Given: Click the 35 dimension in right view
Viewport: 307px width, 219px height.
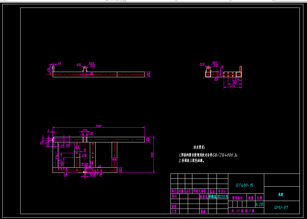Looking at the screenshot, I should point(222,67).
